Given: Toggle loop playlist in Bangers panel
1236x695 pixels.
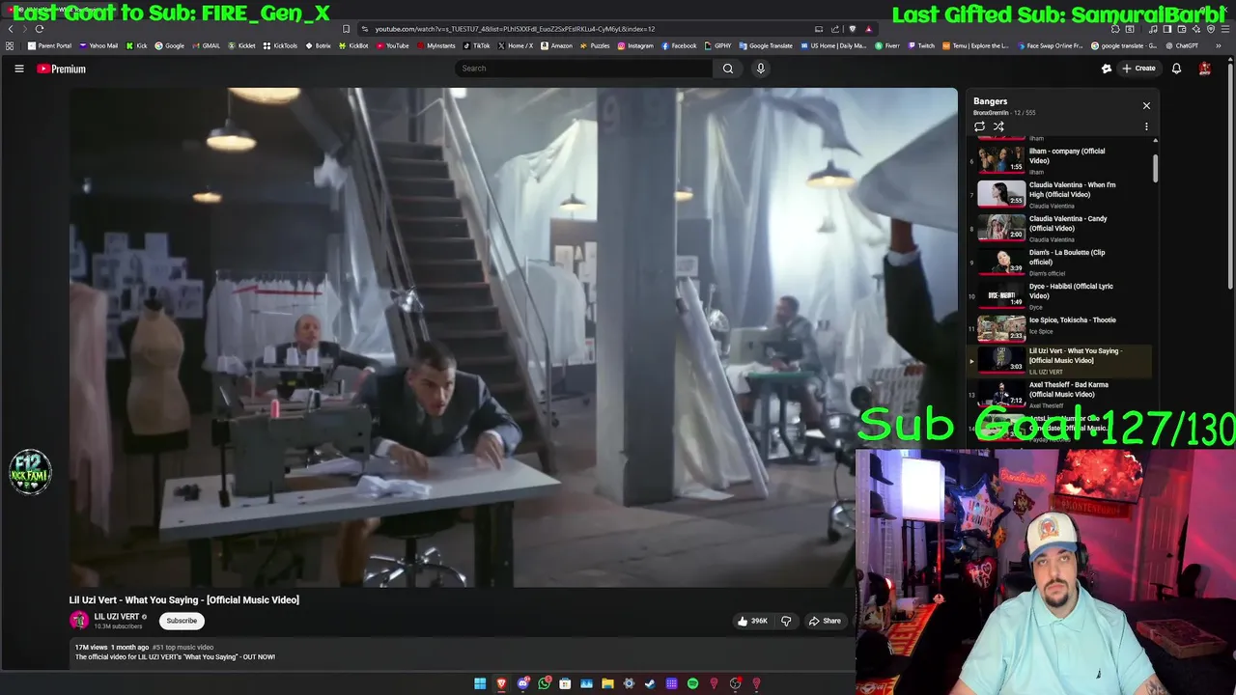Looking at the screenshot, I should point(979,126).
